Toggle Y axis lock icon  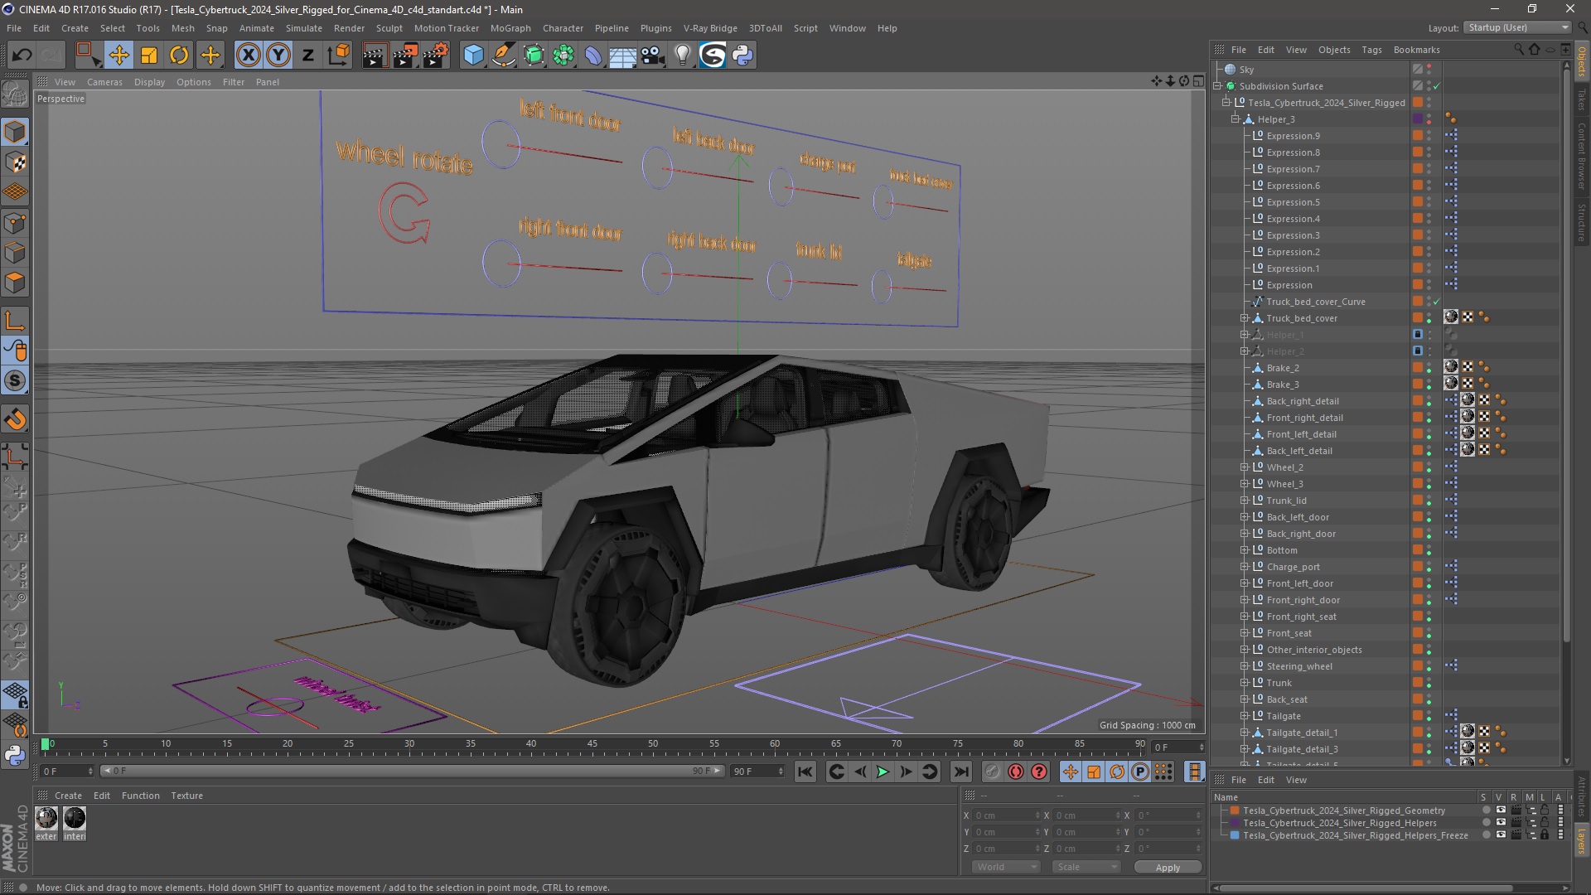tap(278, 56)
